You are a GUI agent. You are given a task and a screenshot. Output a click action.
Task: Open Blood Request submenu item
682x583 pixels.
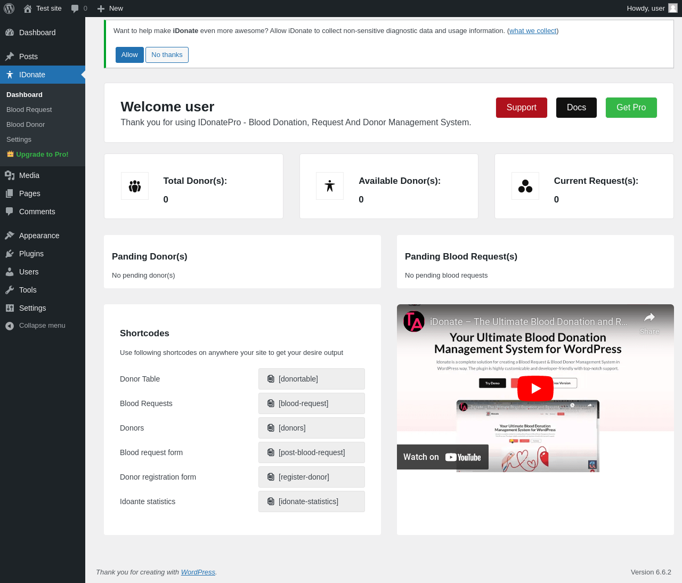tap(29, 110)
